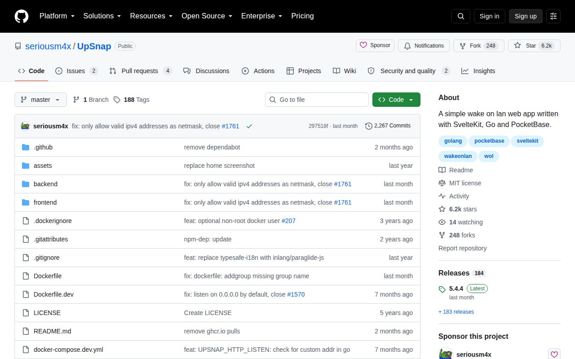This screenshot has height=359, width=575.
Task: Switch to the Discussions tab
Action: [x=206, y=71]
